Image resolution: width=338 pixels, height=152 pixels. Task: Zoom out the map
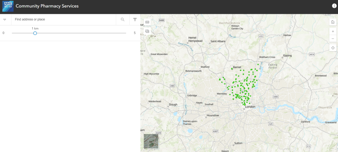pos(333,38)
